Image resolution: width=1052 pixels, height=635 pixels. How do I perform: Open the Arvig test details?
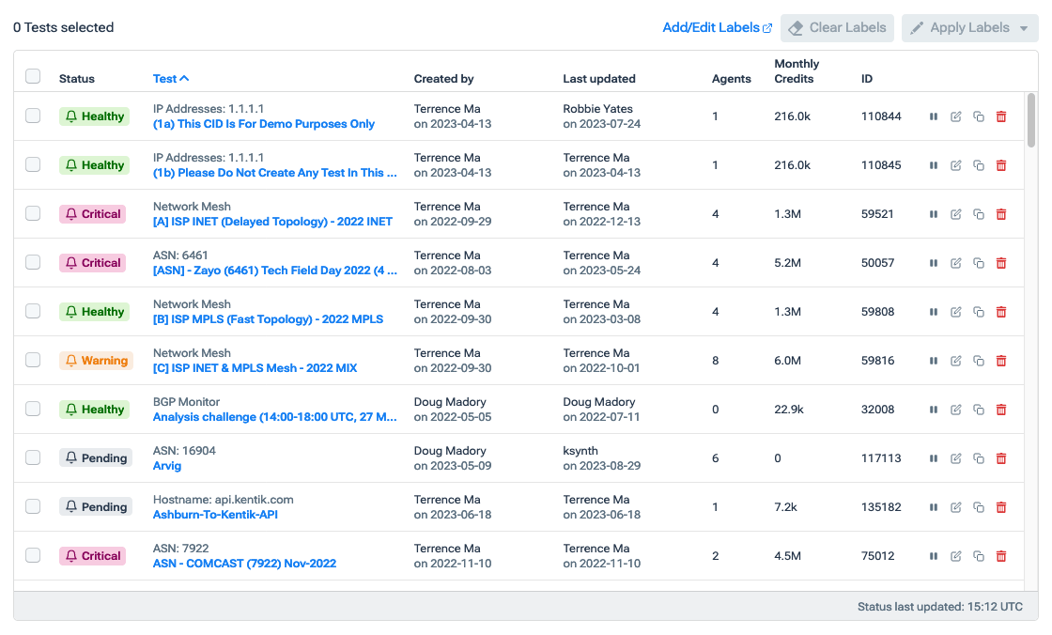pos(166,466)
